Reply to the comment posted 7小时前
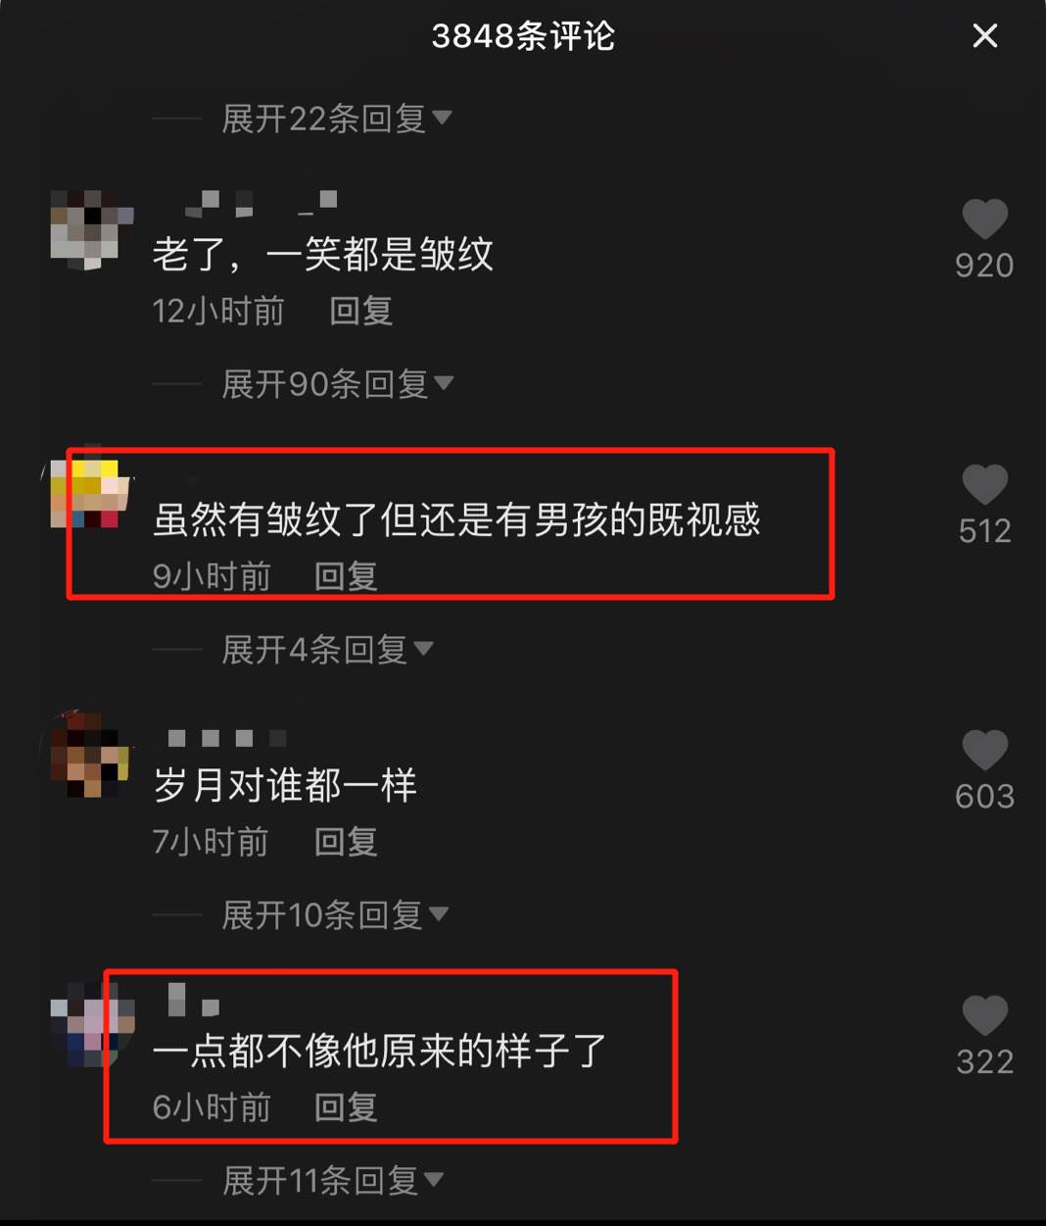The width and height of the screenshot is (1046, 1226). [346, 842]
